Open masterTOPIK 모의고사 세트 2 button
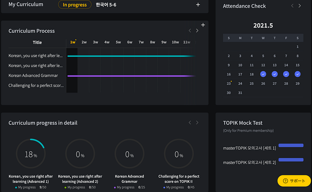The width and height of the screenshot is (312, 192). tap(291, 160)
